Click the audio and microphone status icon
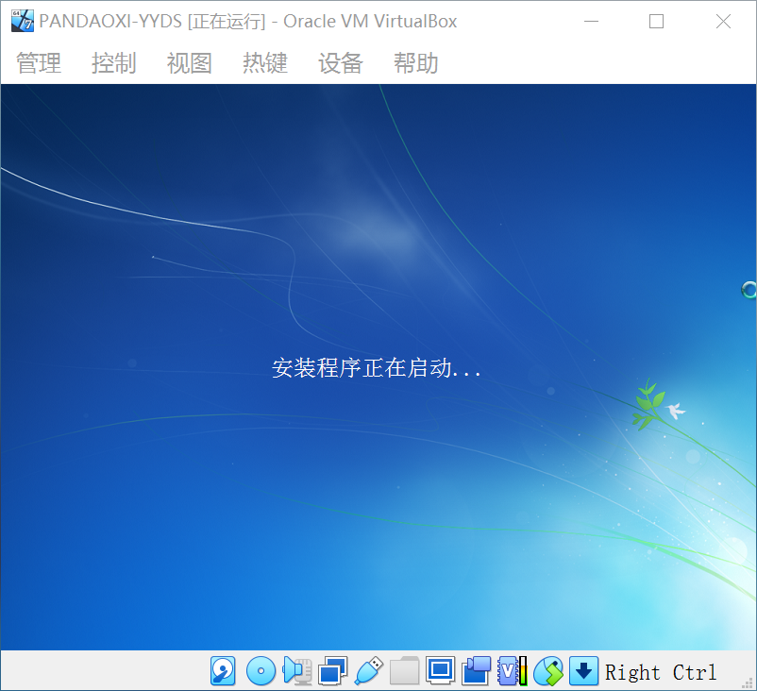The width and height of the screenshot is (757, 691). 297,671
